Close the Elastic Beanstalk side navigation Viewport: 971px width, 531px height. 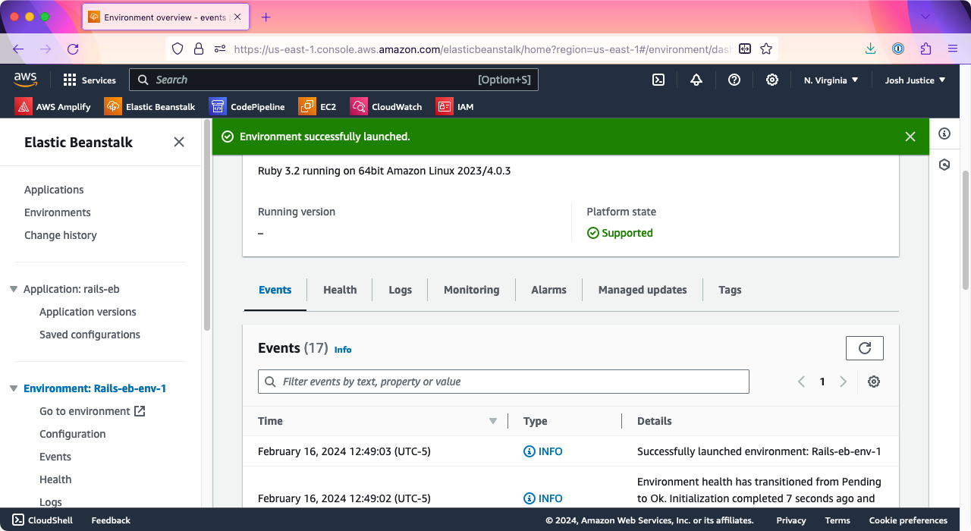point(179,142)
